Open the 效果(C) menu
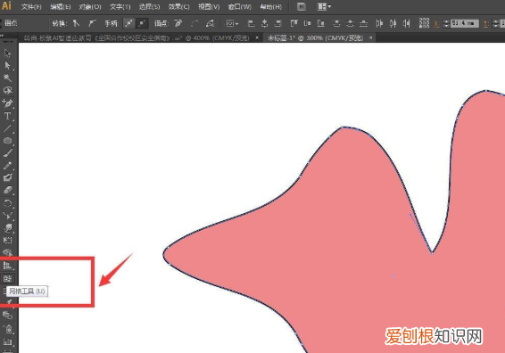Viewport: 505px width, 353px height. pyautogui.click(x=178, y=7)
